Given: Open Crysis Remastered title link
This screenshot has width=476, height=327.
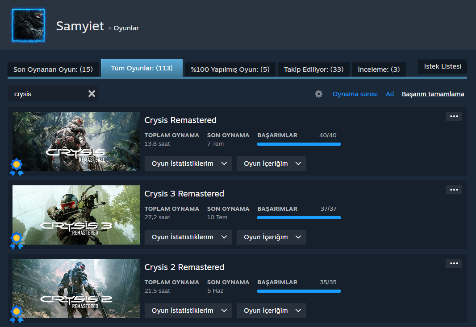Looking at the screenshot, I should click(180, 120).
